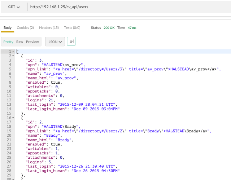Image resolution: width=231 pixels, height=180 pixels.
Task: Collapse the av_prov object at line 2
Action: (x=13, y=56)
